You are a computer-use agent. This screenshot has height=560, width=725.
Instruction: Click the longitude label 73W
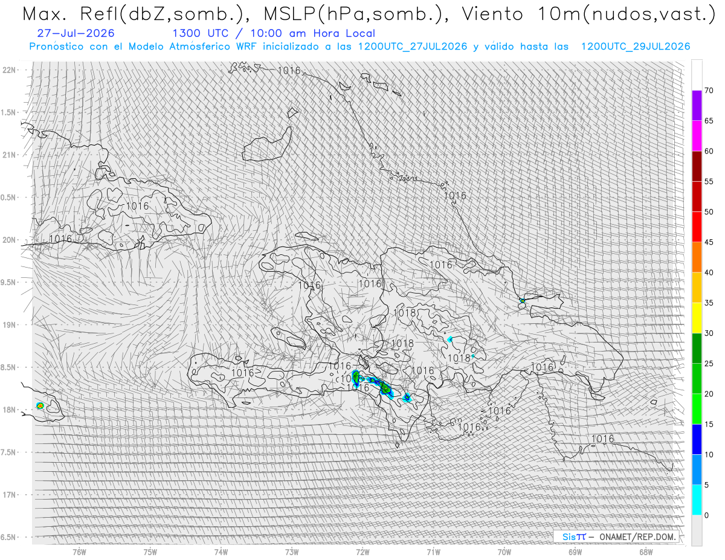click(x=292, y=552)
